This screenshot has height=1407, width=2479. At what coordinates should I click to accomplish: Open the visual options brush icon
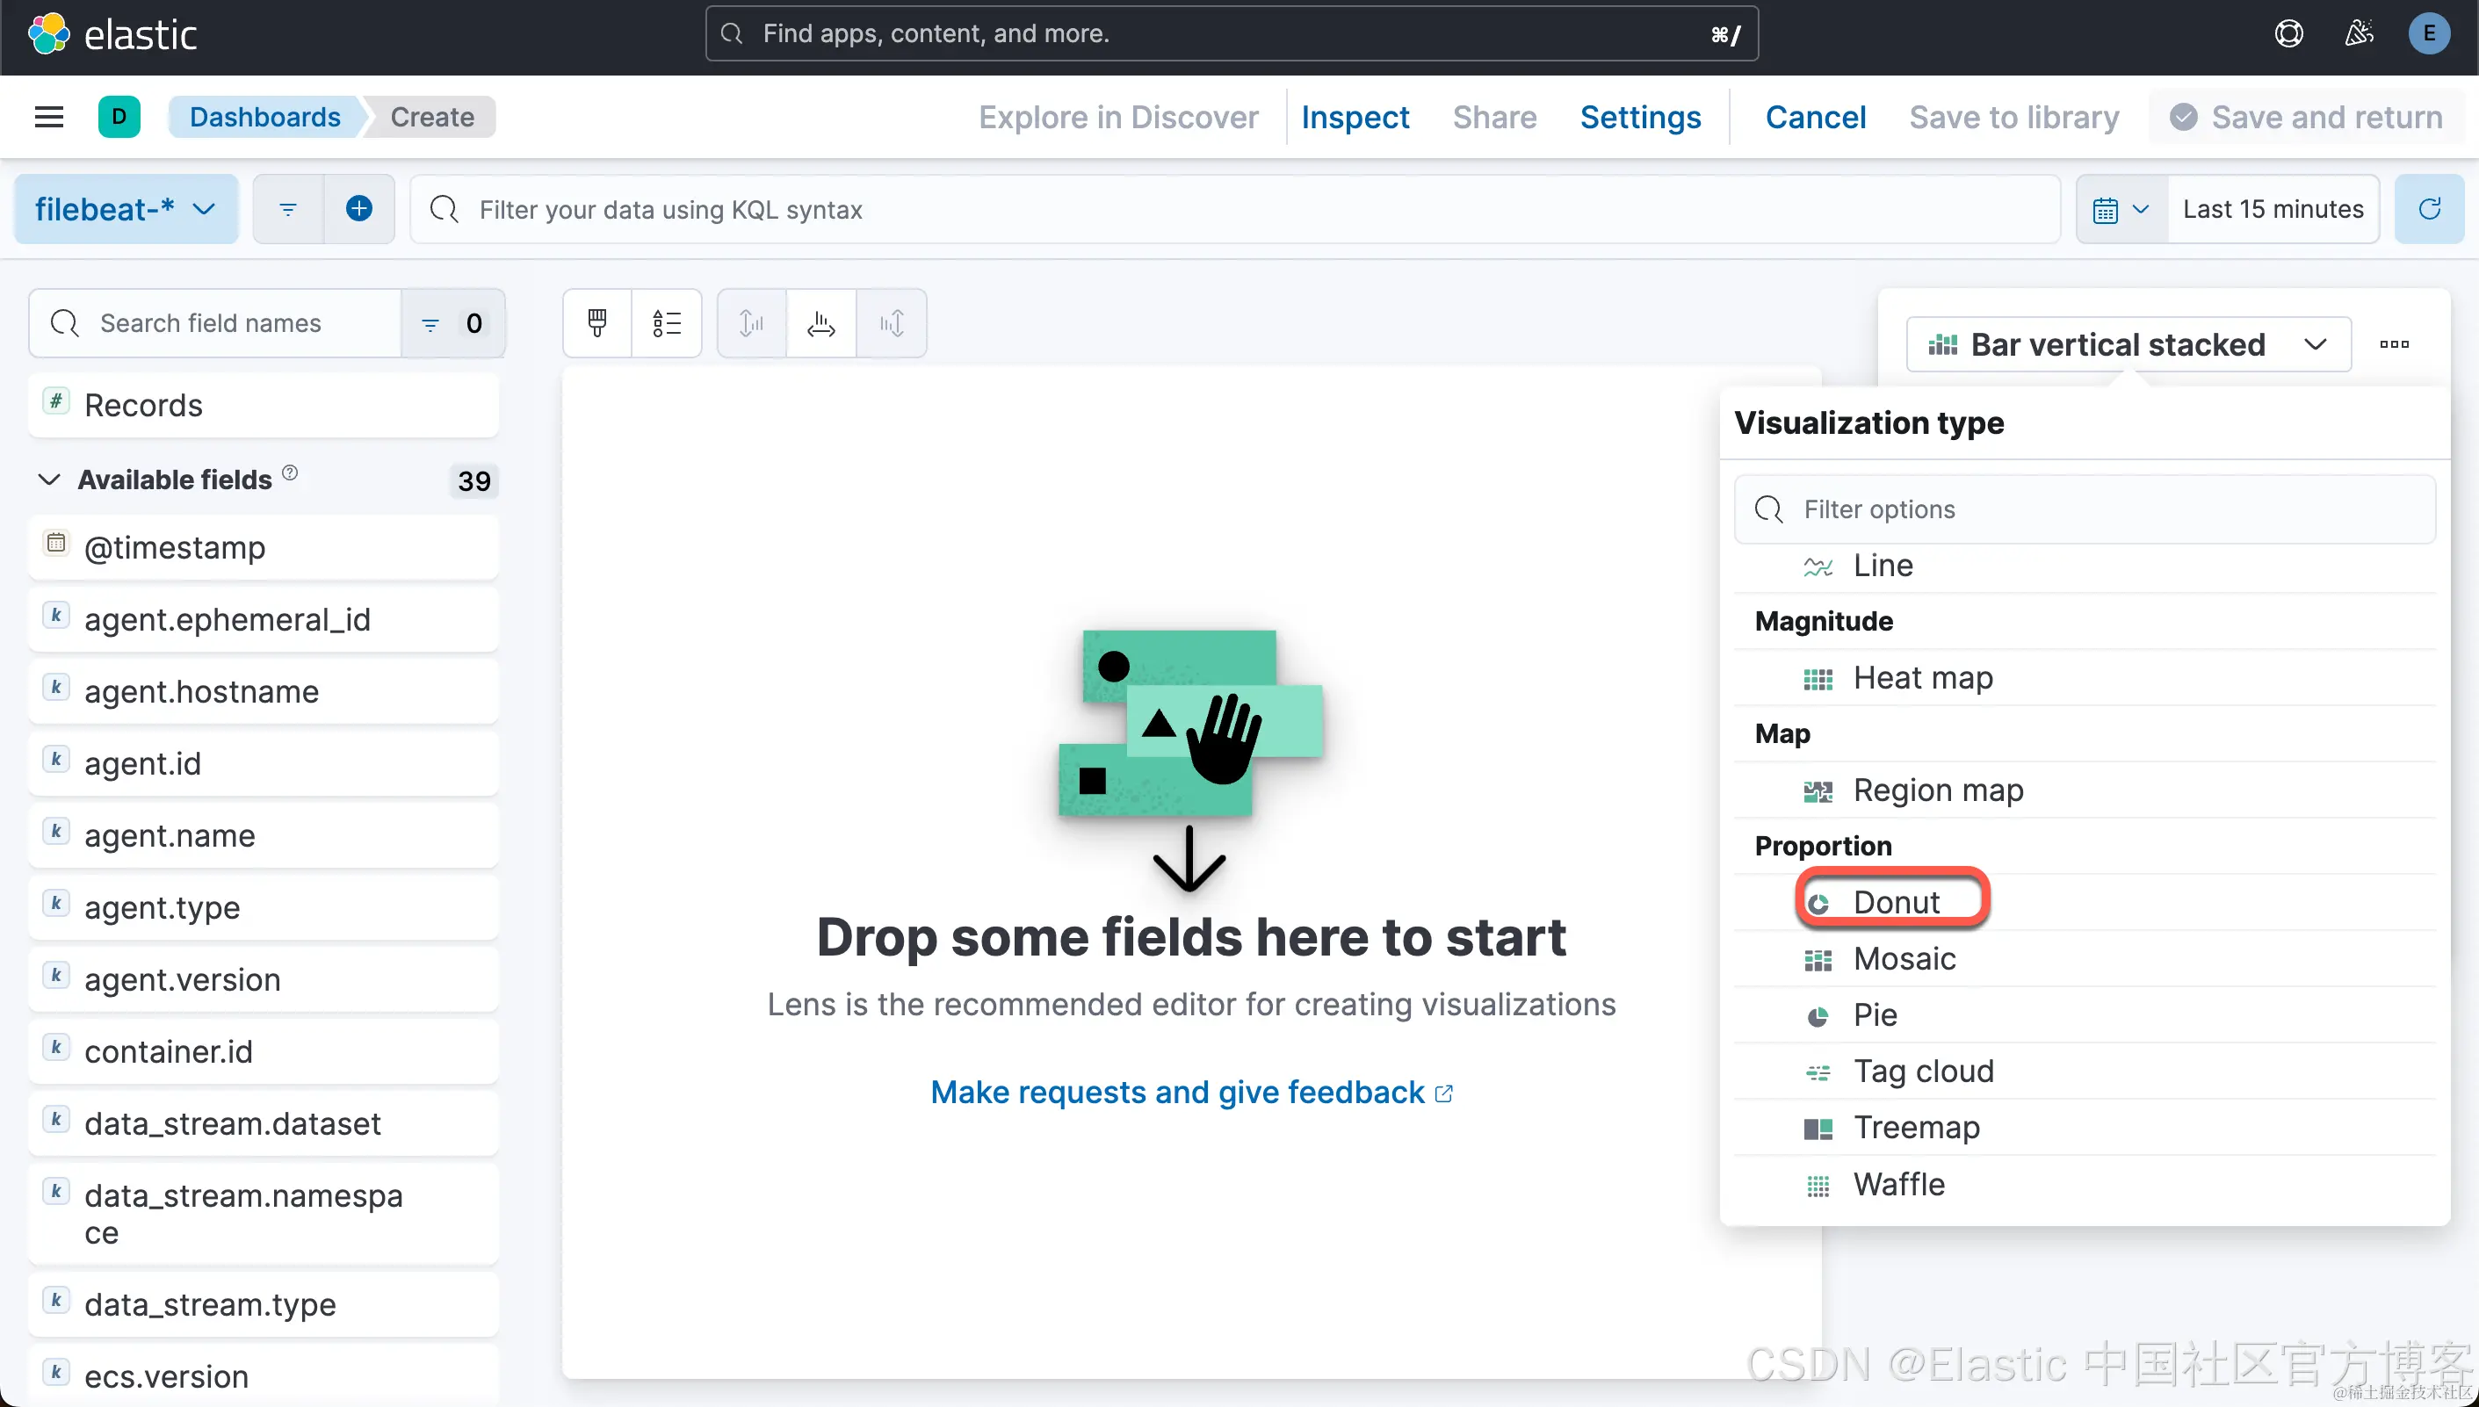tap(597, 322)
